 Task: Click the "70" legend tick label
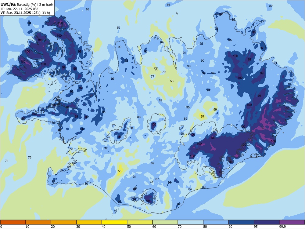tap(180, 227)
